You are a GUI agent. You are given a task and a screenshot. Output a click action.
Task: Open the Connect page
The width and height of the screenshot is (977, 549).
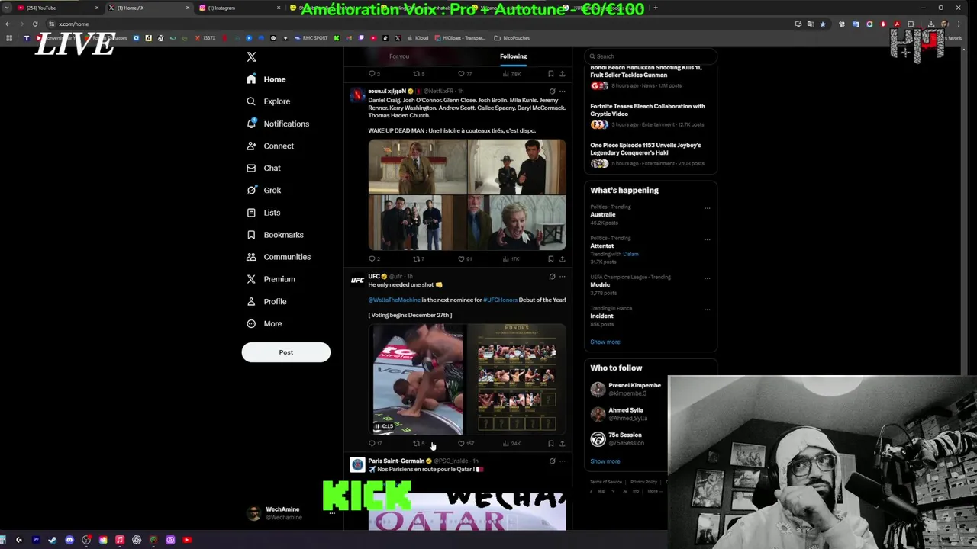pos(270,146)
